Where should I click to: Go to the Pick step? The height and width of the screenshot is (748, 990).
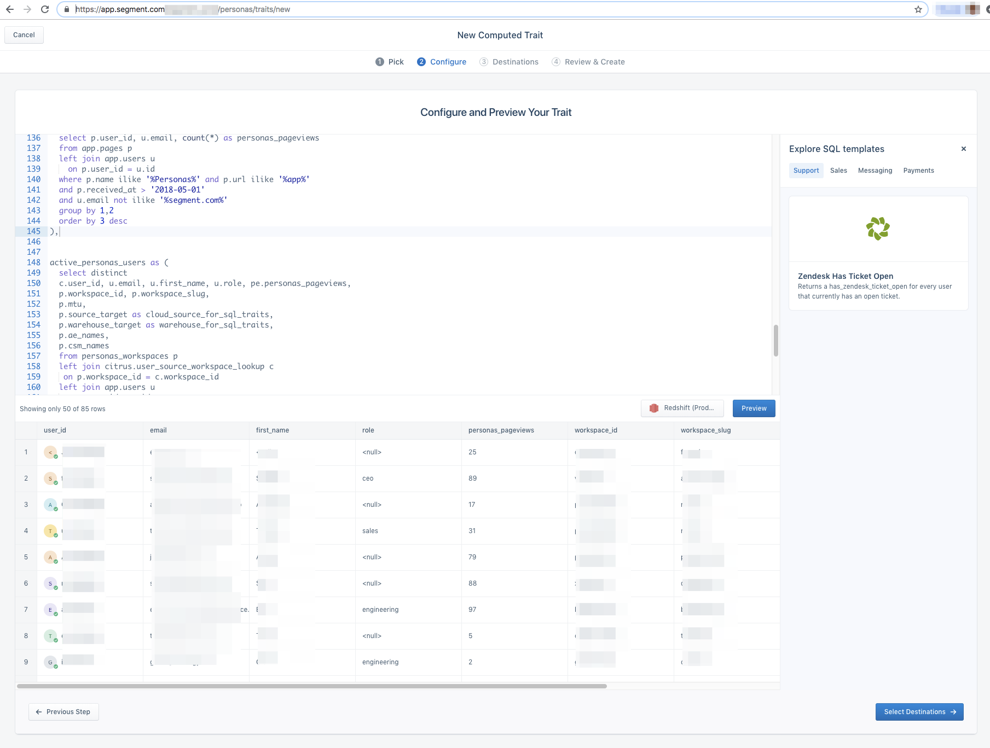(x=390, y=62)
